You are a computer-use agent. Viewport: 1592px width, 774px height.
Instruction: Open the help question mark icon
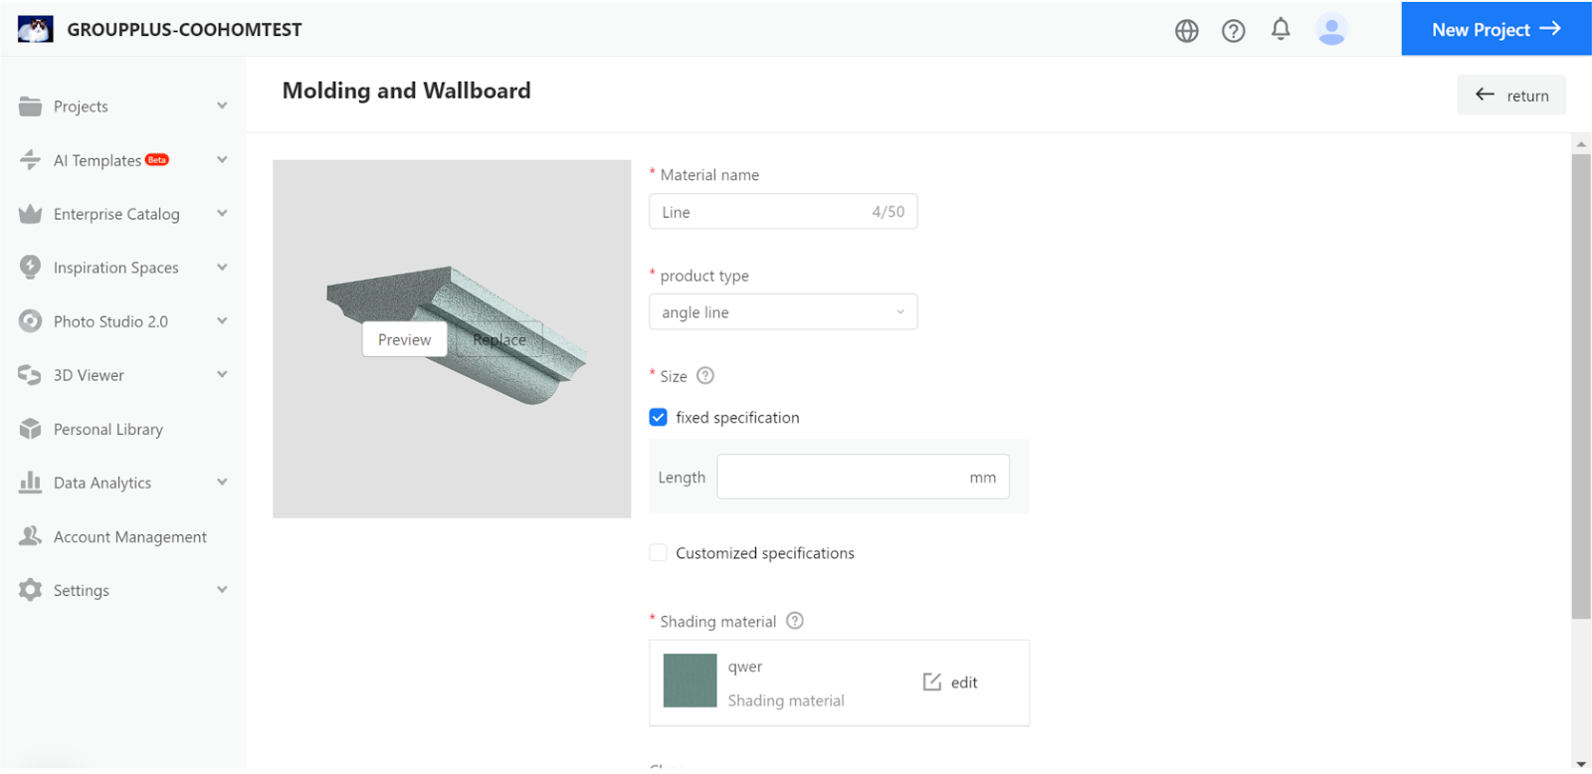pos(1233,31)
